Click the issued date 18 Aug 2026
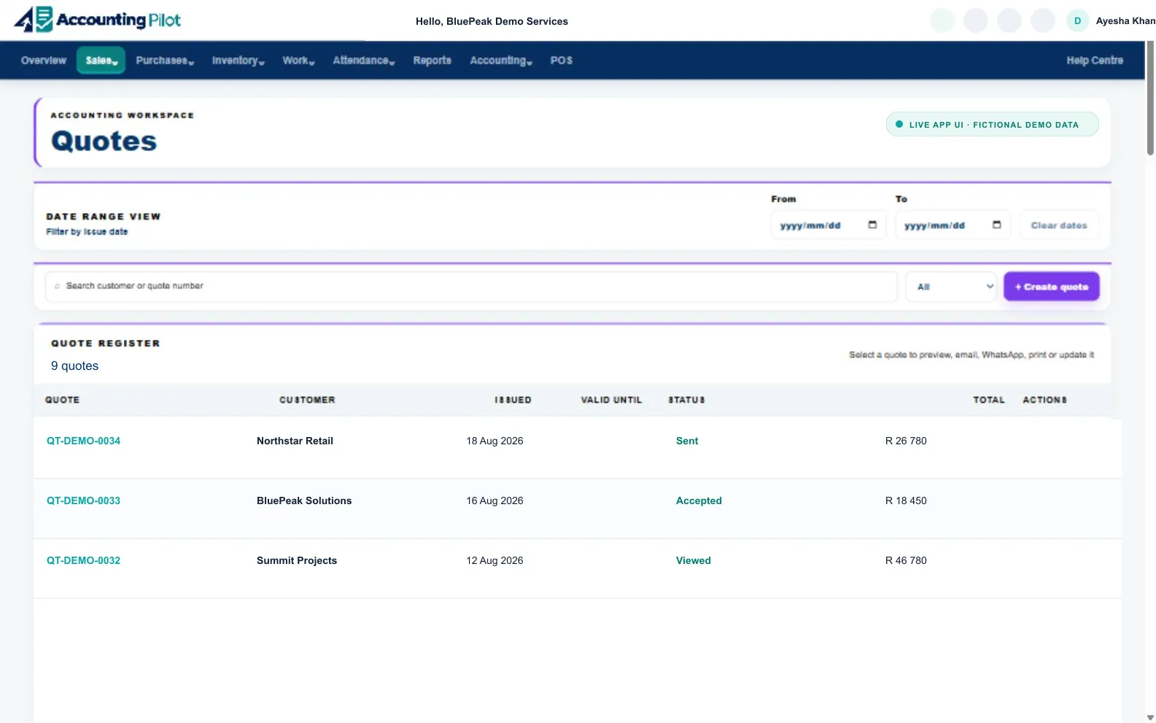The width and height of the screenshot is (1156, 723). (494, 441)
